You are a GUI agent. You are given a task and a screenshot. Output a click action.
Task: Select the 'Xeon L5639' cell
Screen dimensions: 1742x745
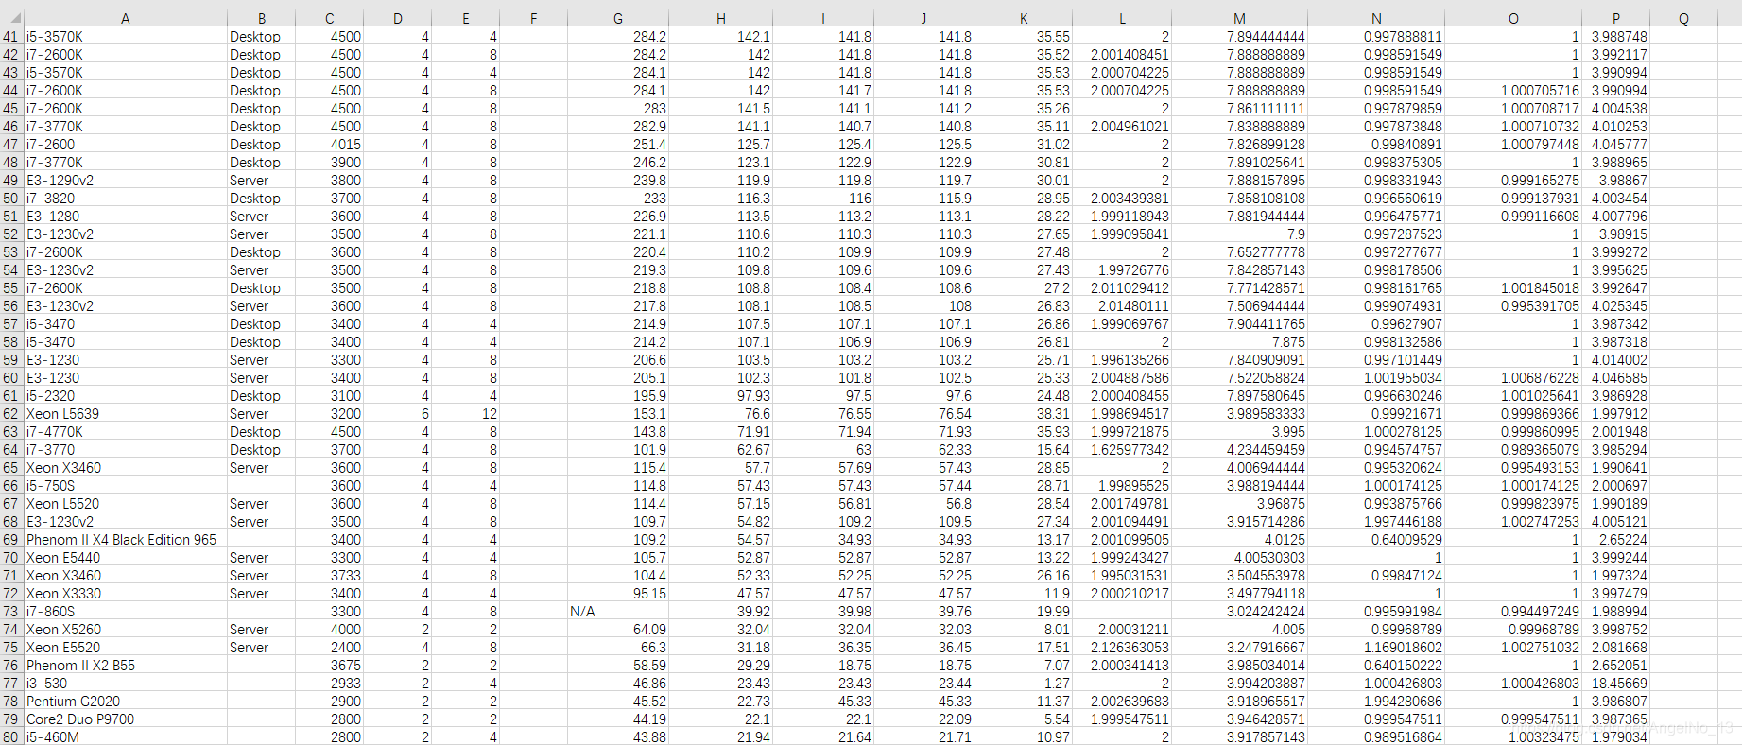[x=126, y=414]
